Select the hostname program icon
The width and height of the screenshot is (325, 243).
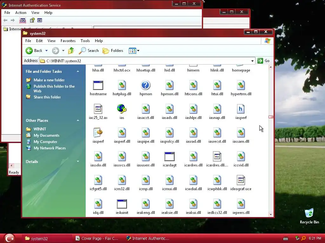98,85
